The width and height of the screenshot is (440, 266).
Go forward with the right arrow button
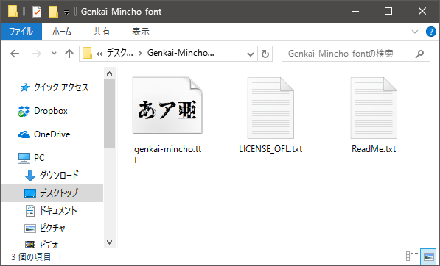[x=37, y=54]
